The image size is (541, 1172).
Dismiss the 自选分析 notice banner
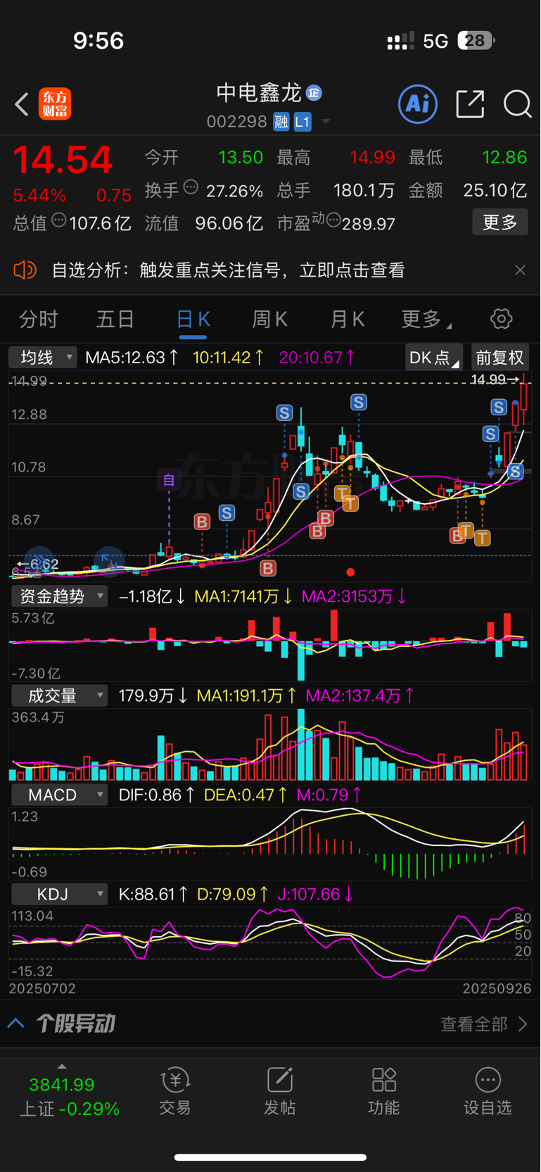point(520,270)
